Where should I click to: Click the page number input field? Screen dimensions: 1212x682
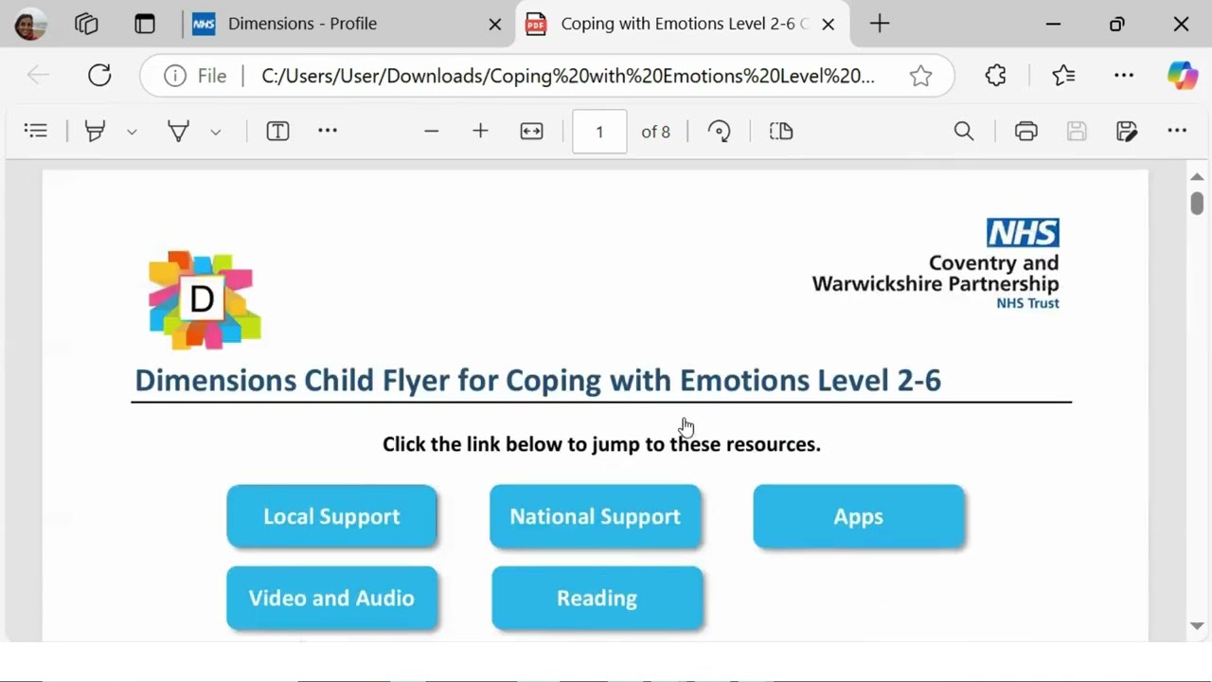click(x=599, y=132)
